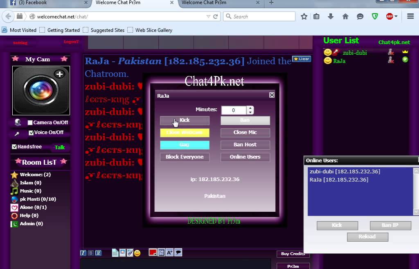Click the red microphone icon beside zubi-dubi
The width and height of the screenshot is (419, 269).
point(336,52)
